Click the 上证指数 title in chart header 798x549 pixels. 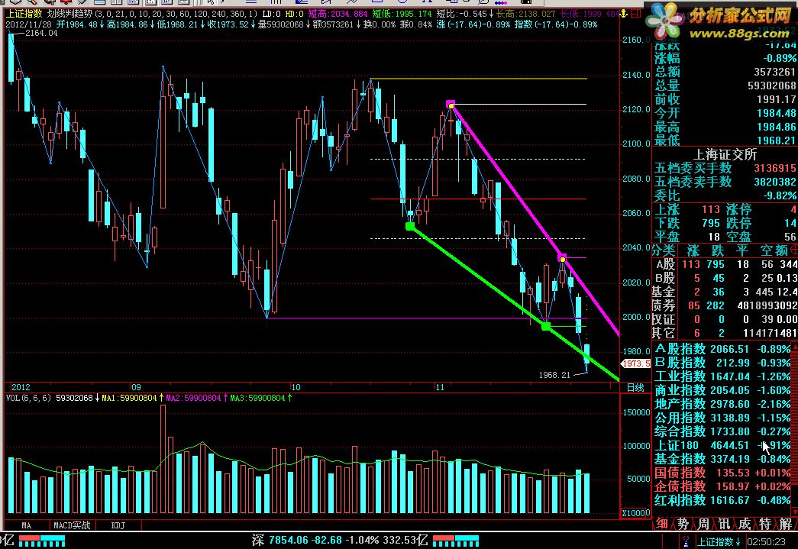coord(24,15)
